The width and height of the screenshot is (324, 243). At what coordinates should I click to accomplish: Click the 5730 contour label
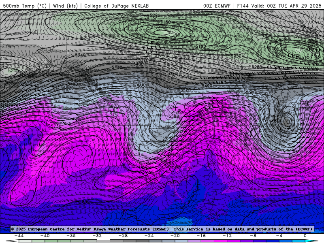pyautogui.click(x=56, y=126)
